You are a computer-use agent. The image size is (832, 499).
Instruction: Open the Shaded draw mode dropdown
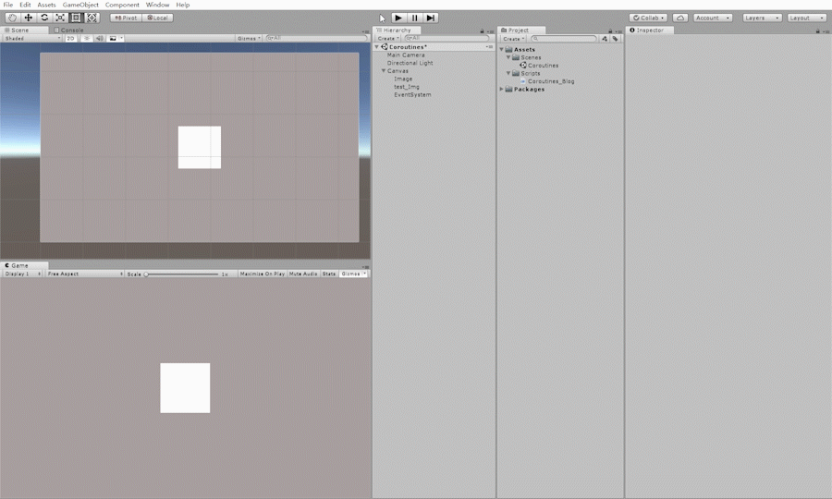pyautogui.click(x=32, y=38)
